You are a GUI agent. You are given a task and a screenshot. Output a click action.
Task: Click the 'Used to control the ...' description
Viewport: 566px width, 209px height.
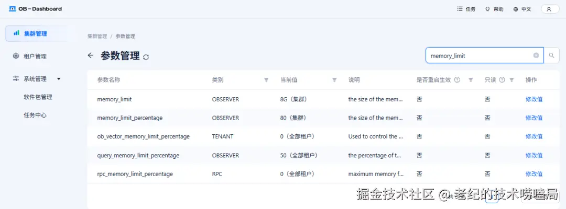pos(375,136)
